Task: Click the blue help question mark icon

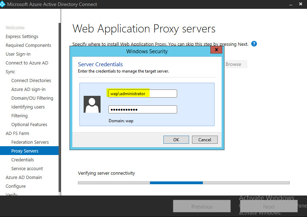Action: pos(254,44)
